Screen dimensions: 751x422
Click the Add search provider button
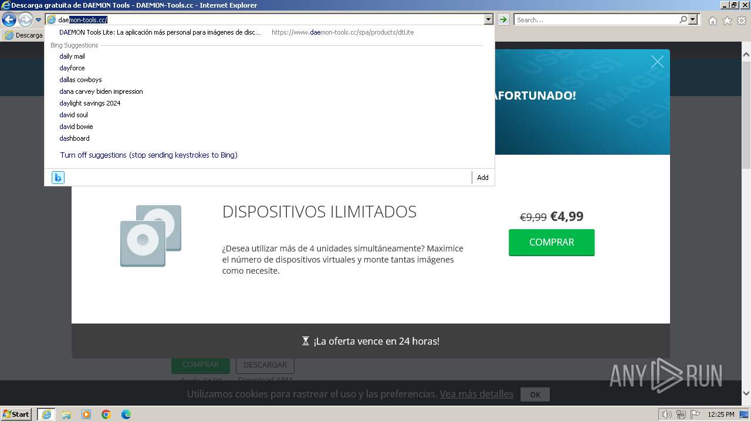pyautogui.click(x=482, y=178)
